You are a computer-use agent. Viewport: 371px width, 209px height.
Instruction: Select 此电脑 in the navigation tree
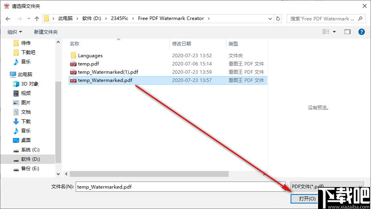[25, 75]
